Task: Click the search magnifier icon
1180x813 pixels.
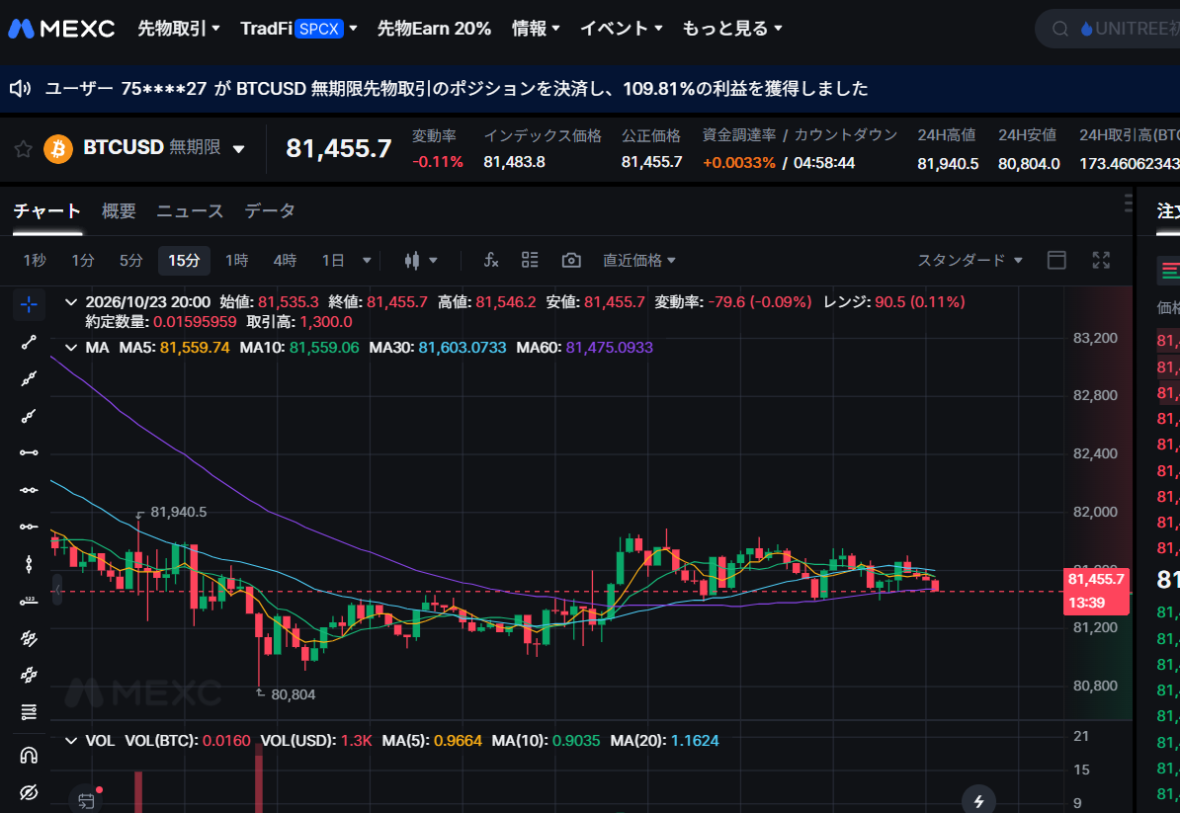Action: pyautogui.click(x=1060, y=29)
